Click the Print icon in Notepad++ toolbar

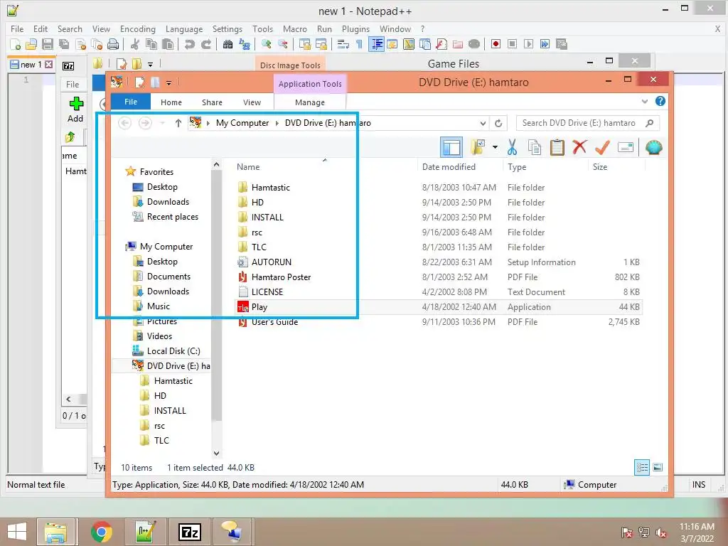(113, 44)
